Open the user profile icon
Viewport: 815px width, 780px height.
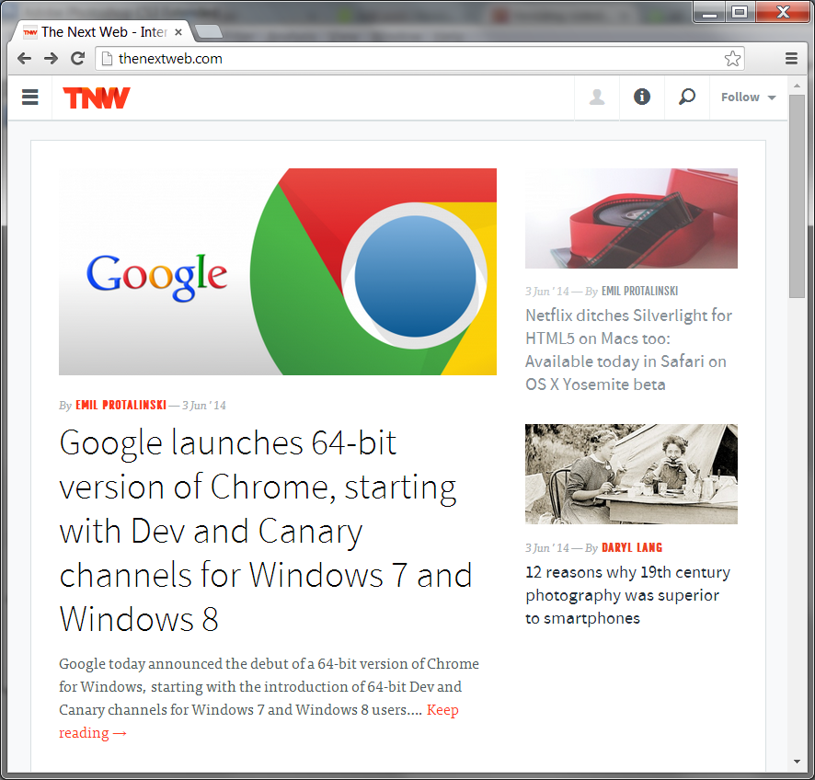click(x=597, y=97)
